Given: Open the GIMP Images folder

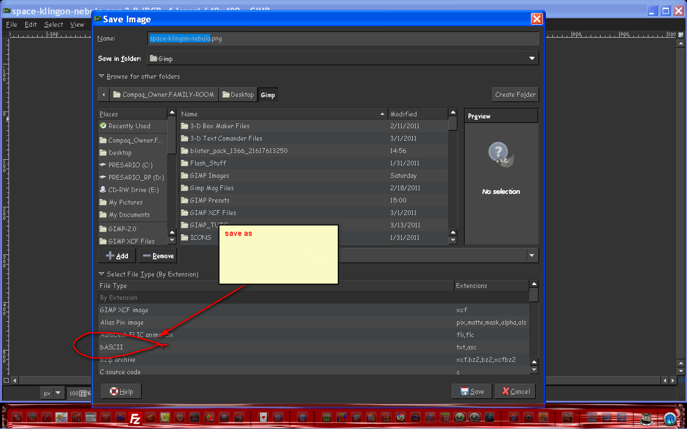Looking at the screenshot, I should point(209,175).
